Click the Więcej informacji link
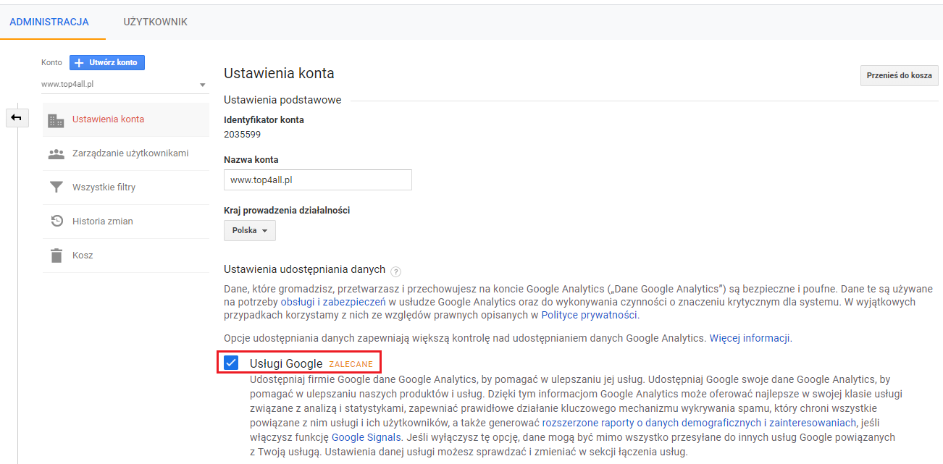 pyautogui.click(x=750, y=338)
